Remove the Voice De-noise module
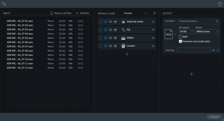224x121 pixels. tap(153, 22)
